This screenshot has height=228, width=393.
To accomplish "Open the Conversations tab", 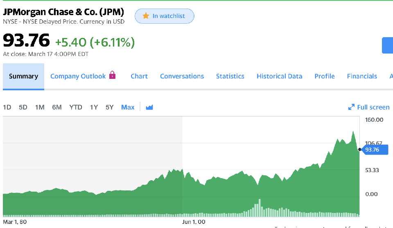I will (x=182, y=76).
